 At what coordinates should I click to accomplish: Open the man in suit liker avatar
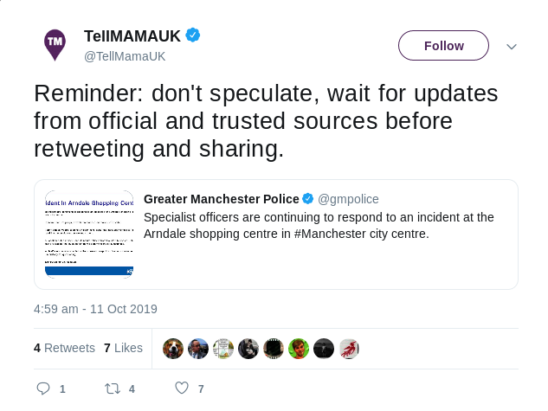click(198, 348)
